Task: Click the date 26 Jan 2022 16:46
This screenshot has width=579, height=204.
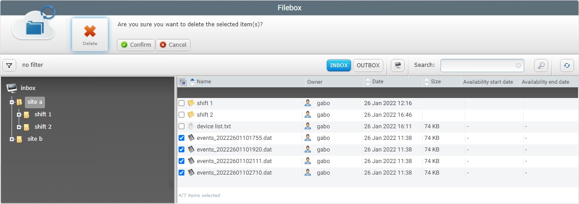Action: point(388,114)
